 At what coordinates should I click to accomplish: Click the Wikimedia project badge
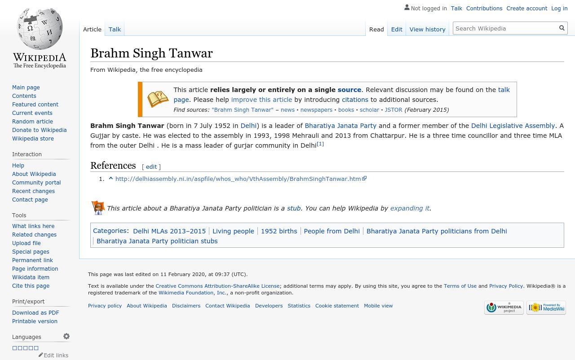(504, 307)
